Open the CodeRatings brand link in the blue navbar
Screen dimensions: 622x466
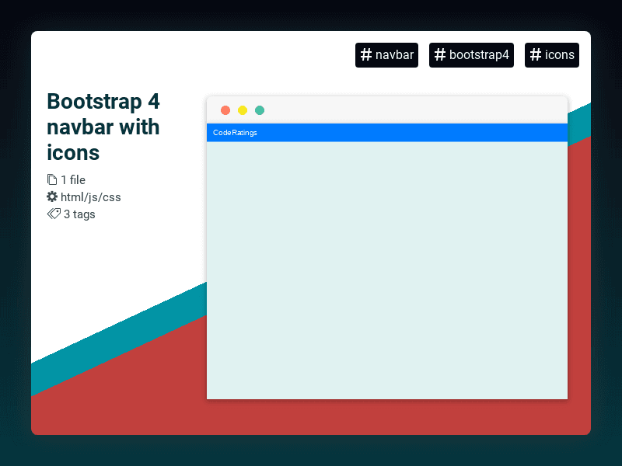click(235, 133)
